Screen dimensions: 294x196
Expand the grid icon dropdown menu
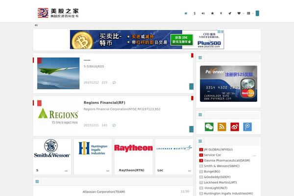tap(250, 13)
